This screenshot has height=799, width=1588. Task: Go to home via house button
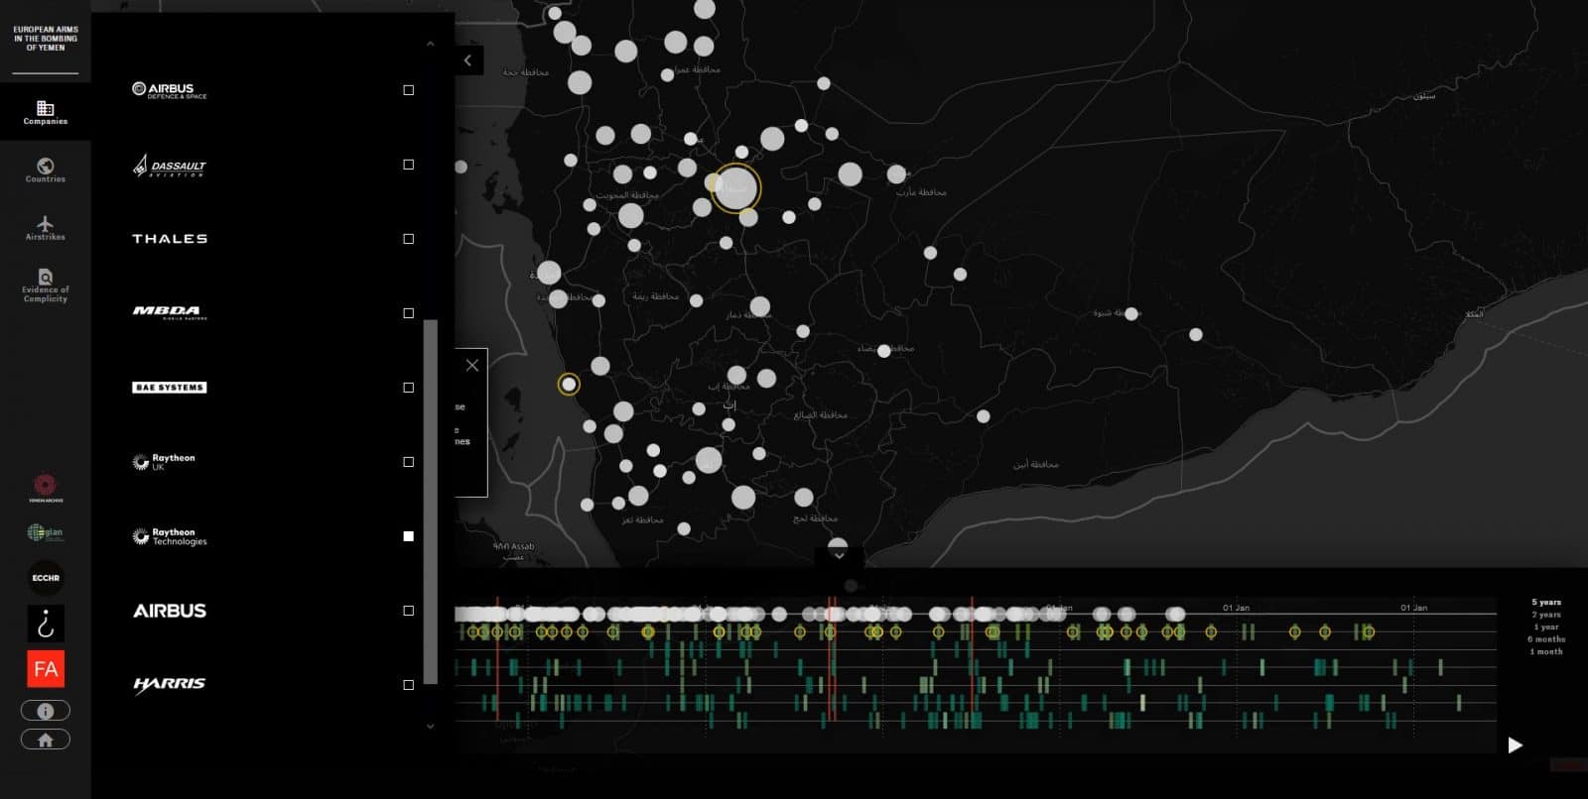tap(46, 740)
